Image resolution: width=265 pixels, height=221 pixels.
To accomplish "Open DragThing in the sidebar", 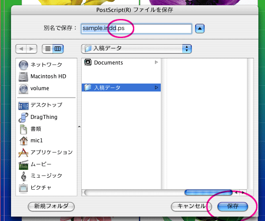I will pyautogui.click(x=46, y=117).
